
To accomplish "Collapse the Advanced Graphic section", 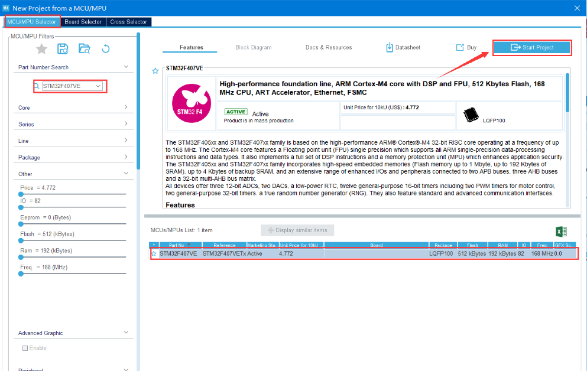I will point(126,332).
